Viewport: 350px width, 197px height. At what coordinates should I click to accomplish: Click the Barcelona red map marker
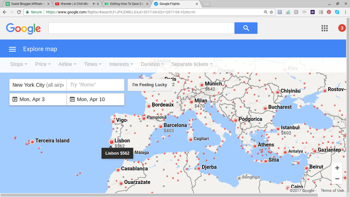pyautogui.click(x=161, y=126)
